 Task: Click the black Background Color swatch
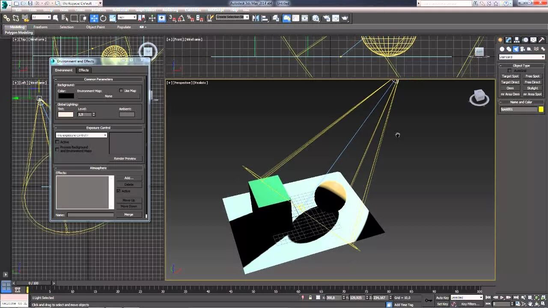pyautogui.click(x=66, y=96)
